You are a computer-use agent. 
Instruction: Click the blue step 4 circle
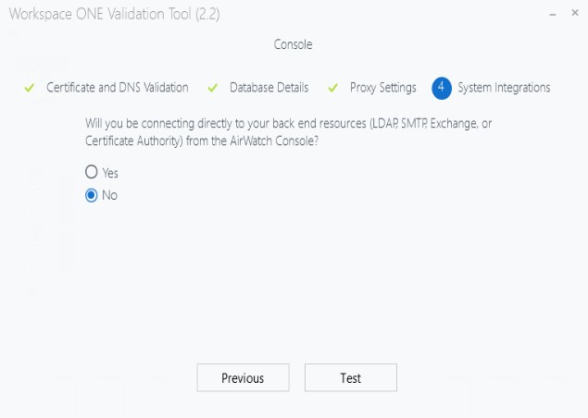click(x=442, y=88)
